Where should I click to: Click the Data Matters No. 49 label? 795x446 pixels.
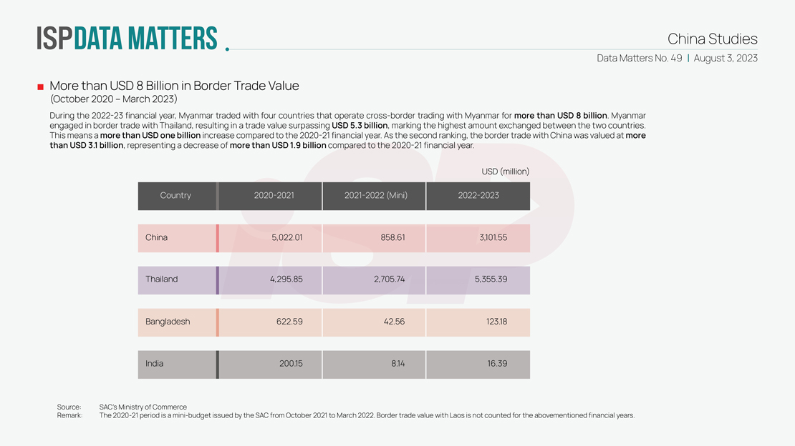point(639,58)
